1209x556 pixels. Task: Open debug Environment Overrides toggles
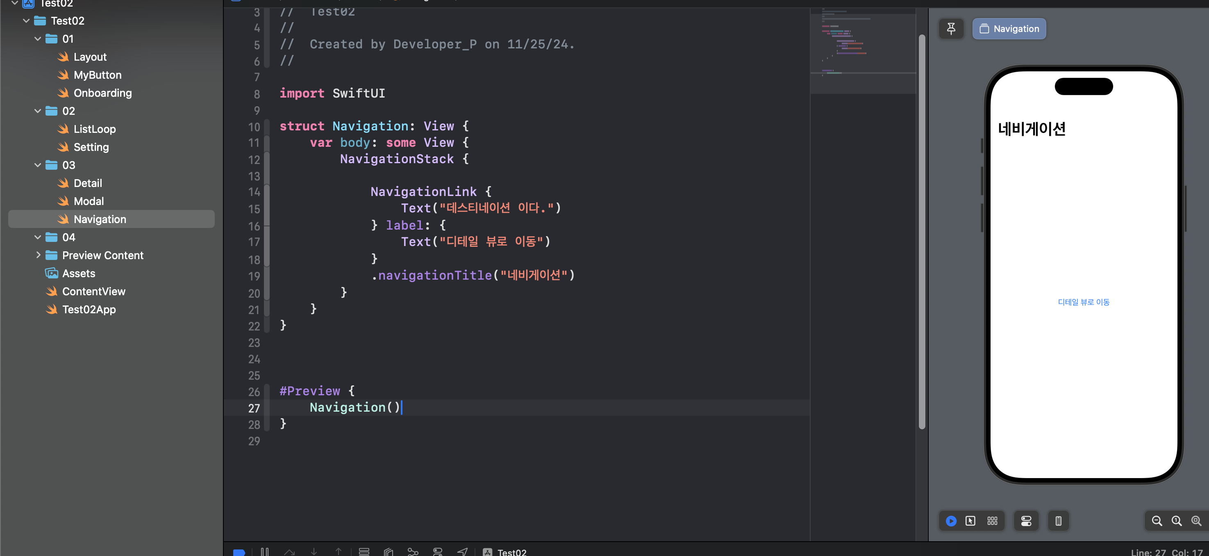pyautogui.click(x=437, y=552)
